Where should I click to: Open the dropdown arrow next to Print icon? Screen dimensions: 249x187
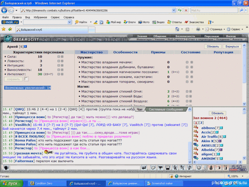[203, 29]
